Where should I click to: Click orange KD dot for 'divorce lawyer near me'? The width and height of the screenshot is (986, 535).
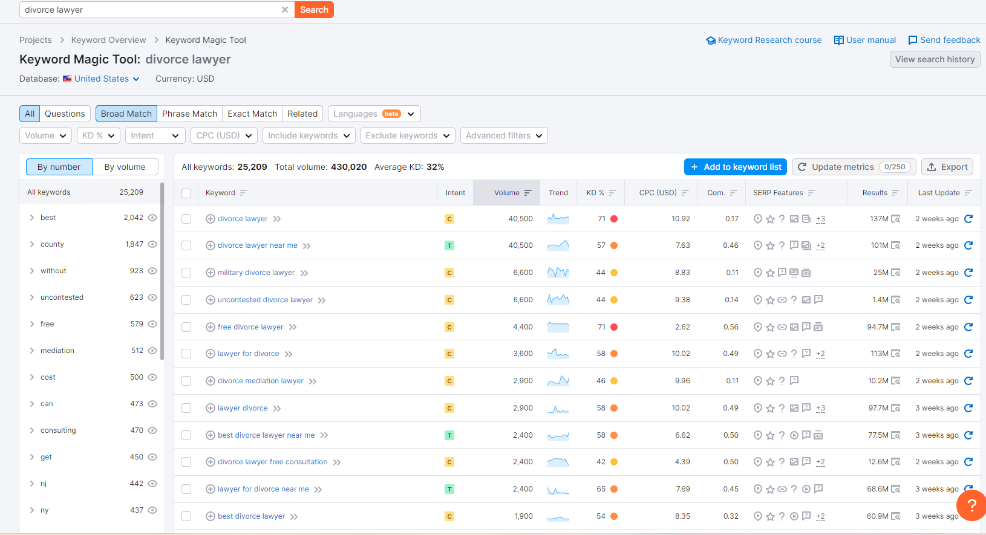pos(614,245)
